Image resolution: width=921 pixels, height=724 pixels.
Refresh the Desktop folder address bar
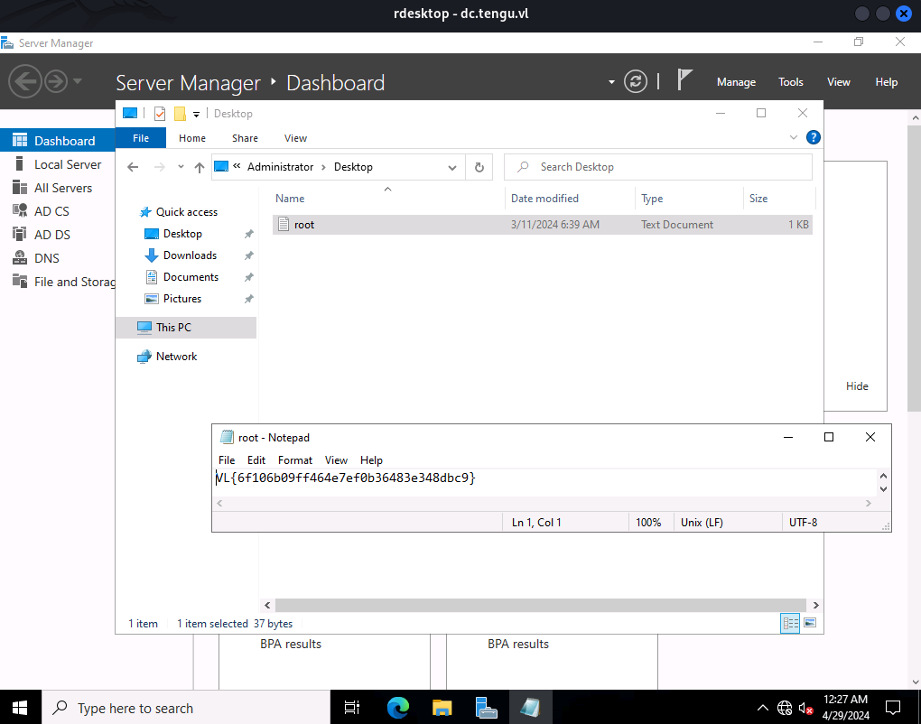coord(479,167)
